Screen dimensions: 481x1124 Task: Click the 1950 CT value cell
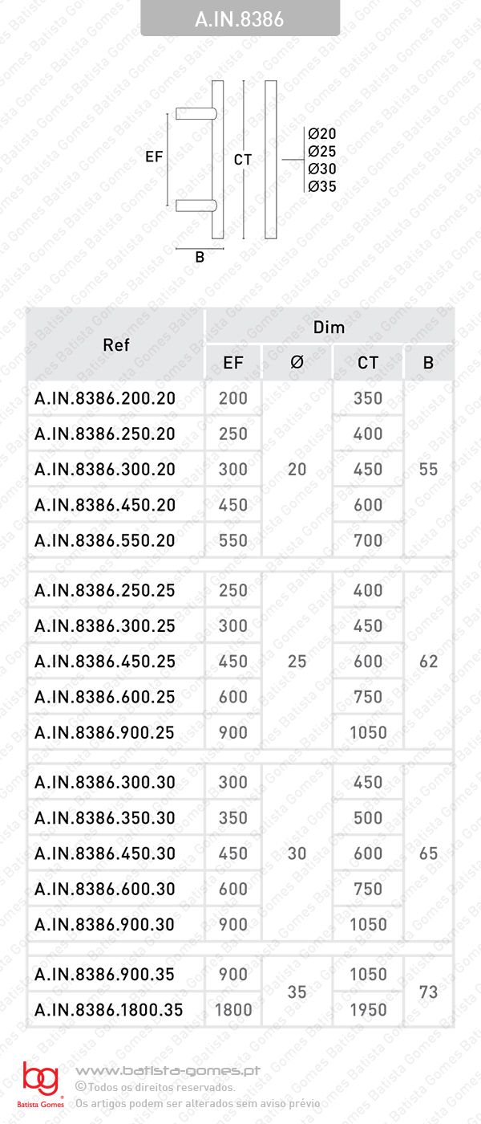point(368,1010)
